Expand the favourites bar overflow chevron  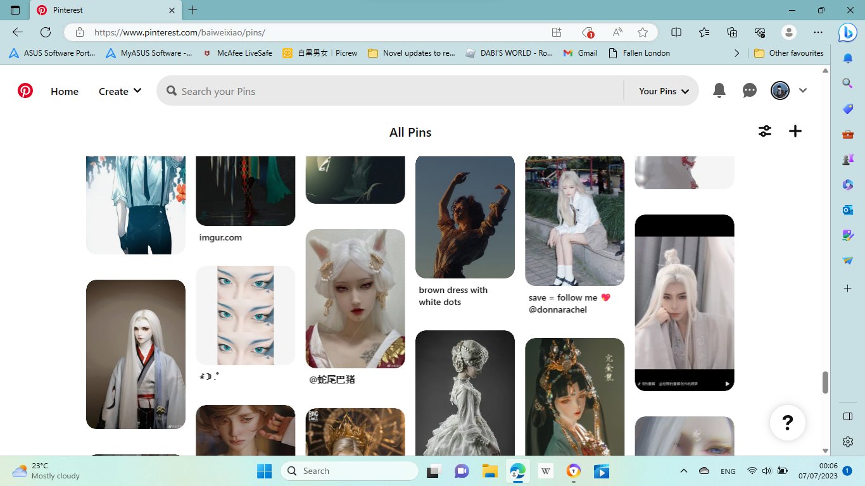point(736,53)
